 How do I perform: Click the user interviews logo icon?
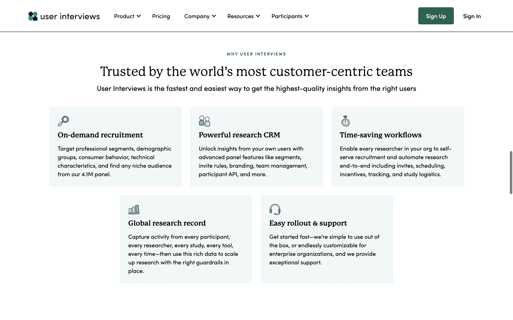[33, 16]
